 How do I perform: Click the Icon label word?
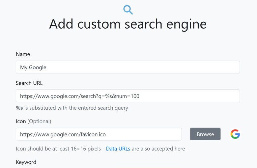tap(21, 121)
